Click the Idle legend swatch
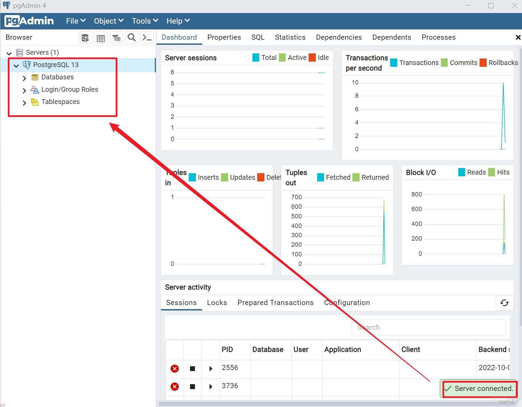 [x=312, y=58]
